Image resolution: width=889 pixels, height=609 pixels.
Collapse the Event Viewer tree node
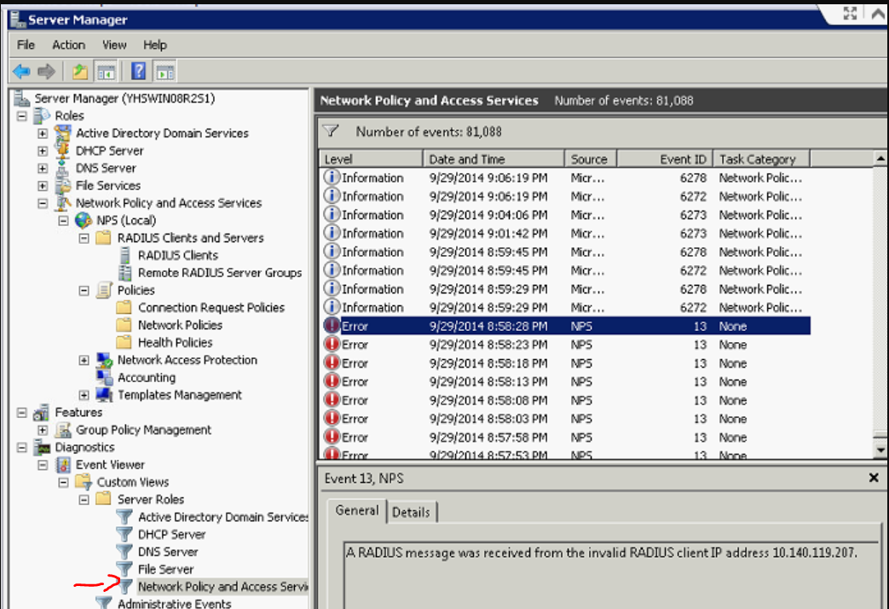43,465
